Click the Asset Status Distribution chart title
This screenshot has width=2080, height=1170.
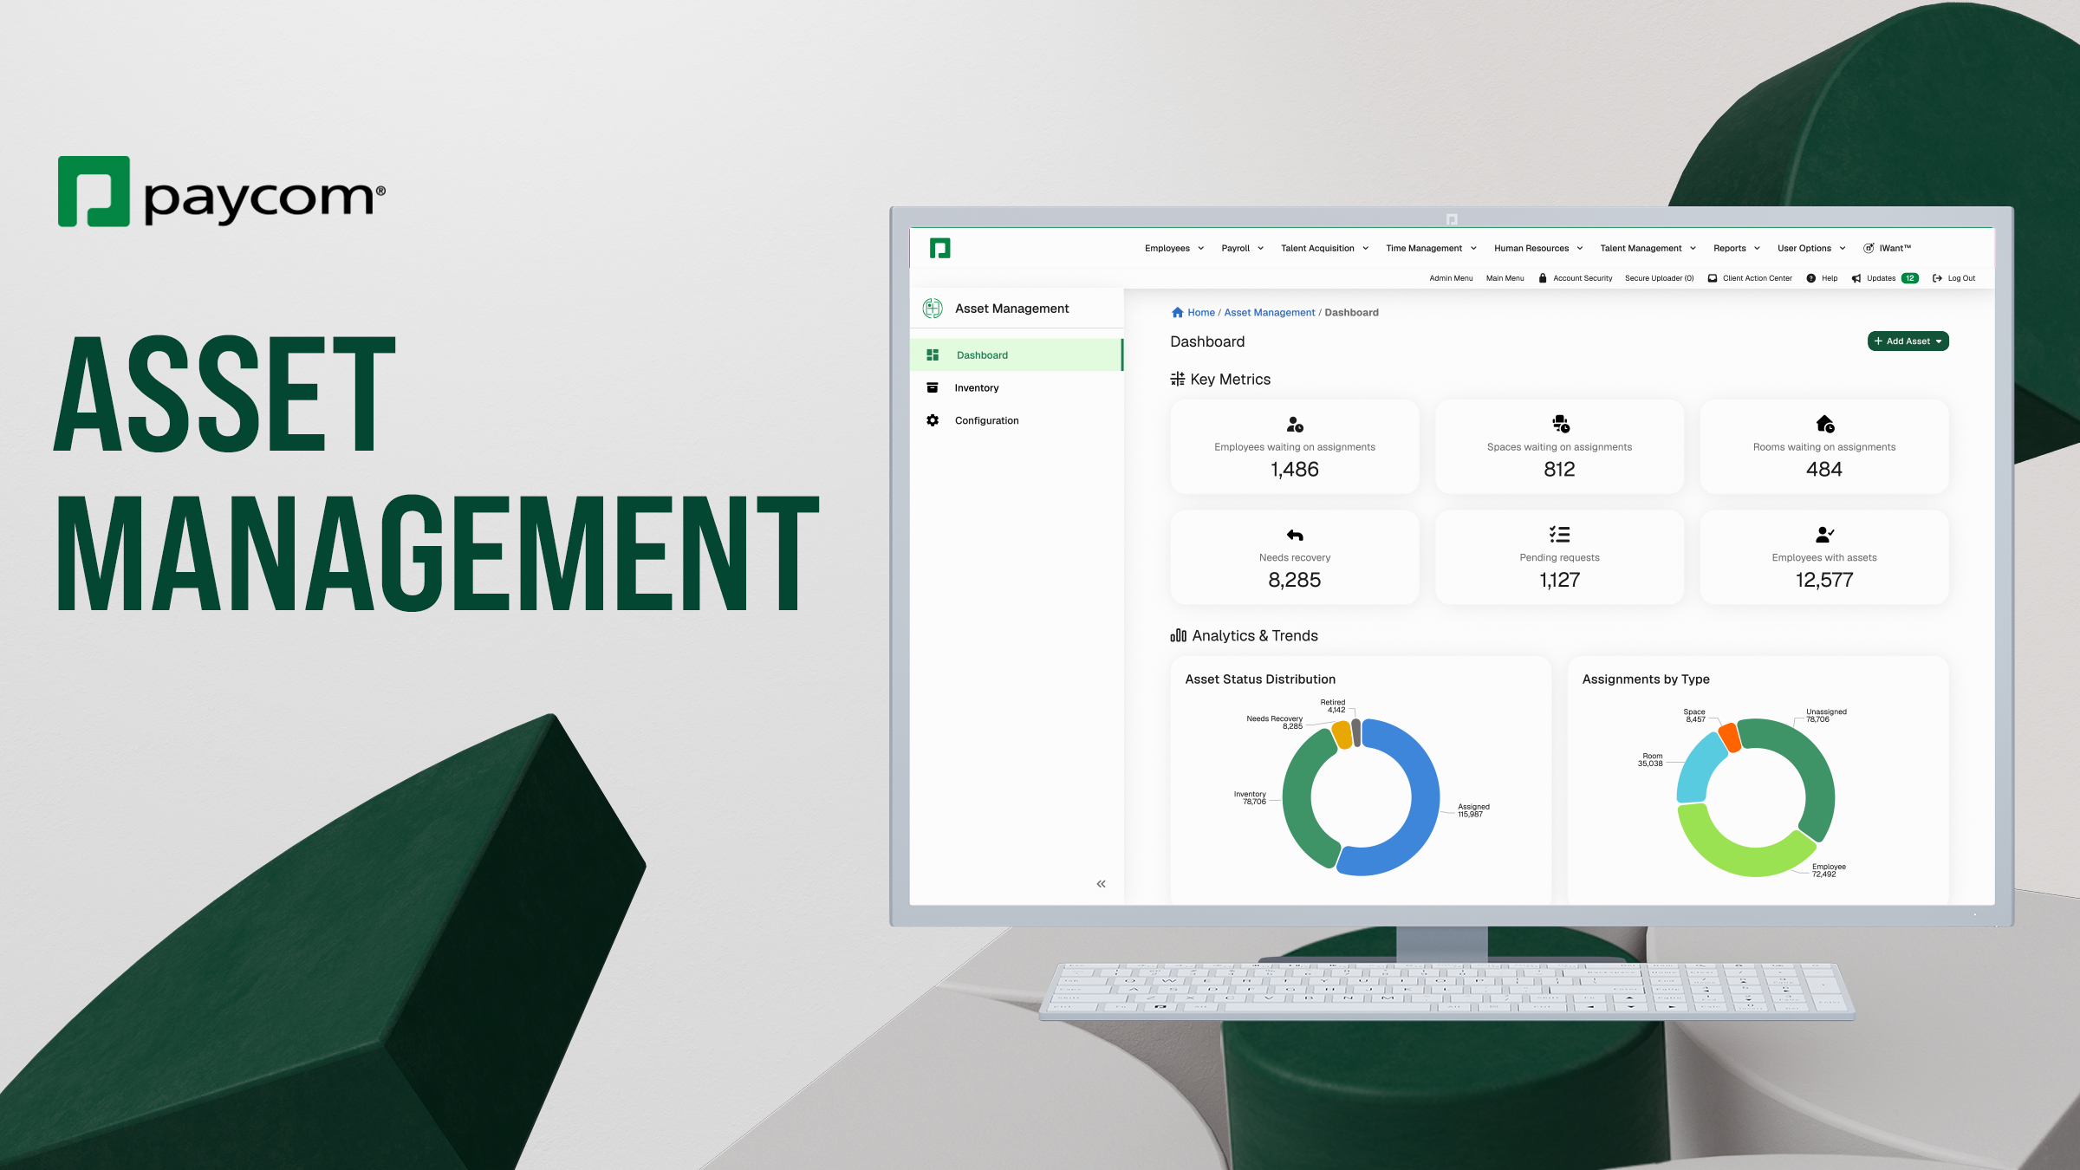1260,679
